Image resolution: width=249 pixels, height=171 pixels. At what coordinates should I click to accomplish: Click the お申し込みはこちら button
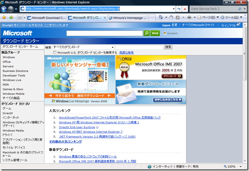pos(168,100)
